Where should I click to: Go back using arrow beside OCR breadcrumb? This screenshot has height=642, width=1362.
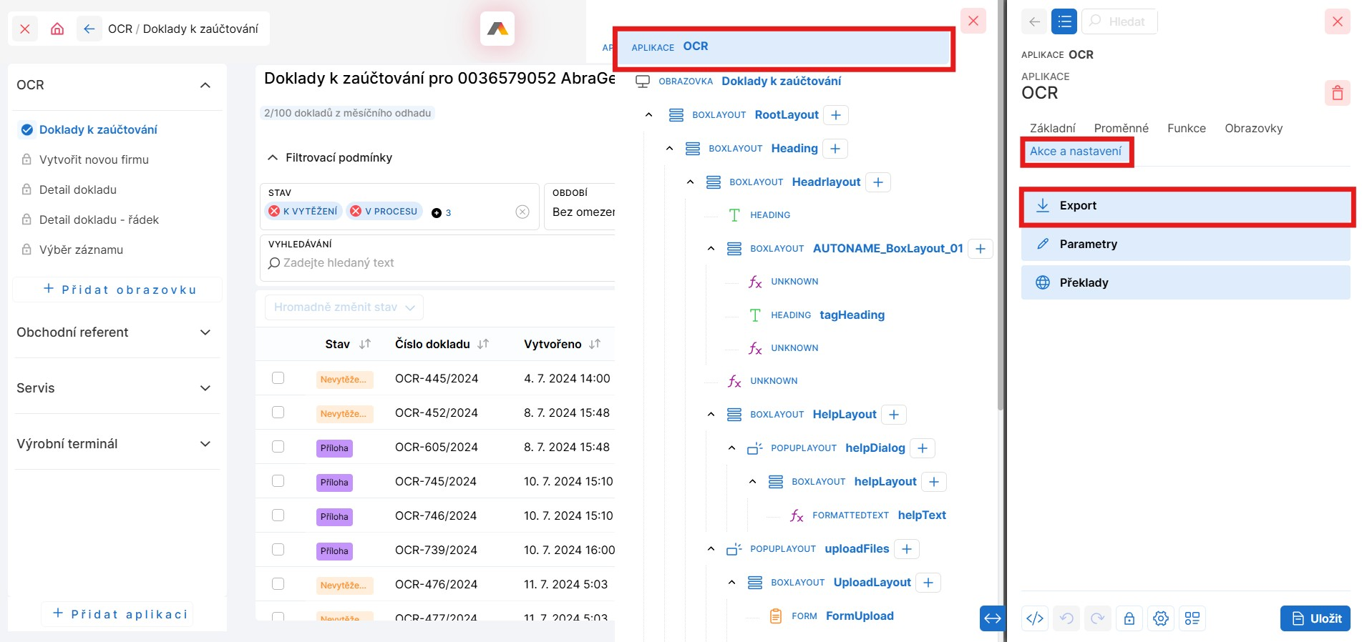click(89, 29)
